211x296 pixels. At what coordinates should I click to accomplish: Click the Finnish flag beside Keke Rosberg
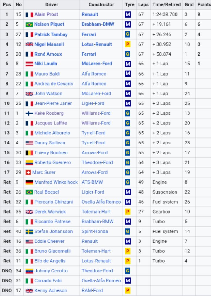tap(29, 113)
